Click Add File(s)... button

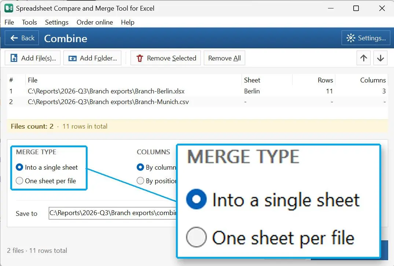point(33,58)
